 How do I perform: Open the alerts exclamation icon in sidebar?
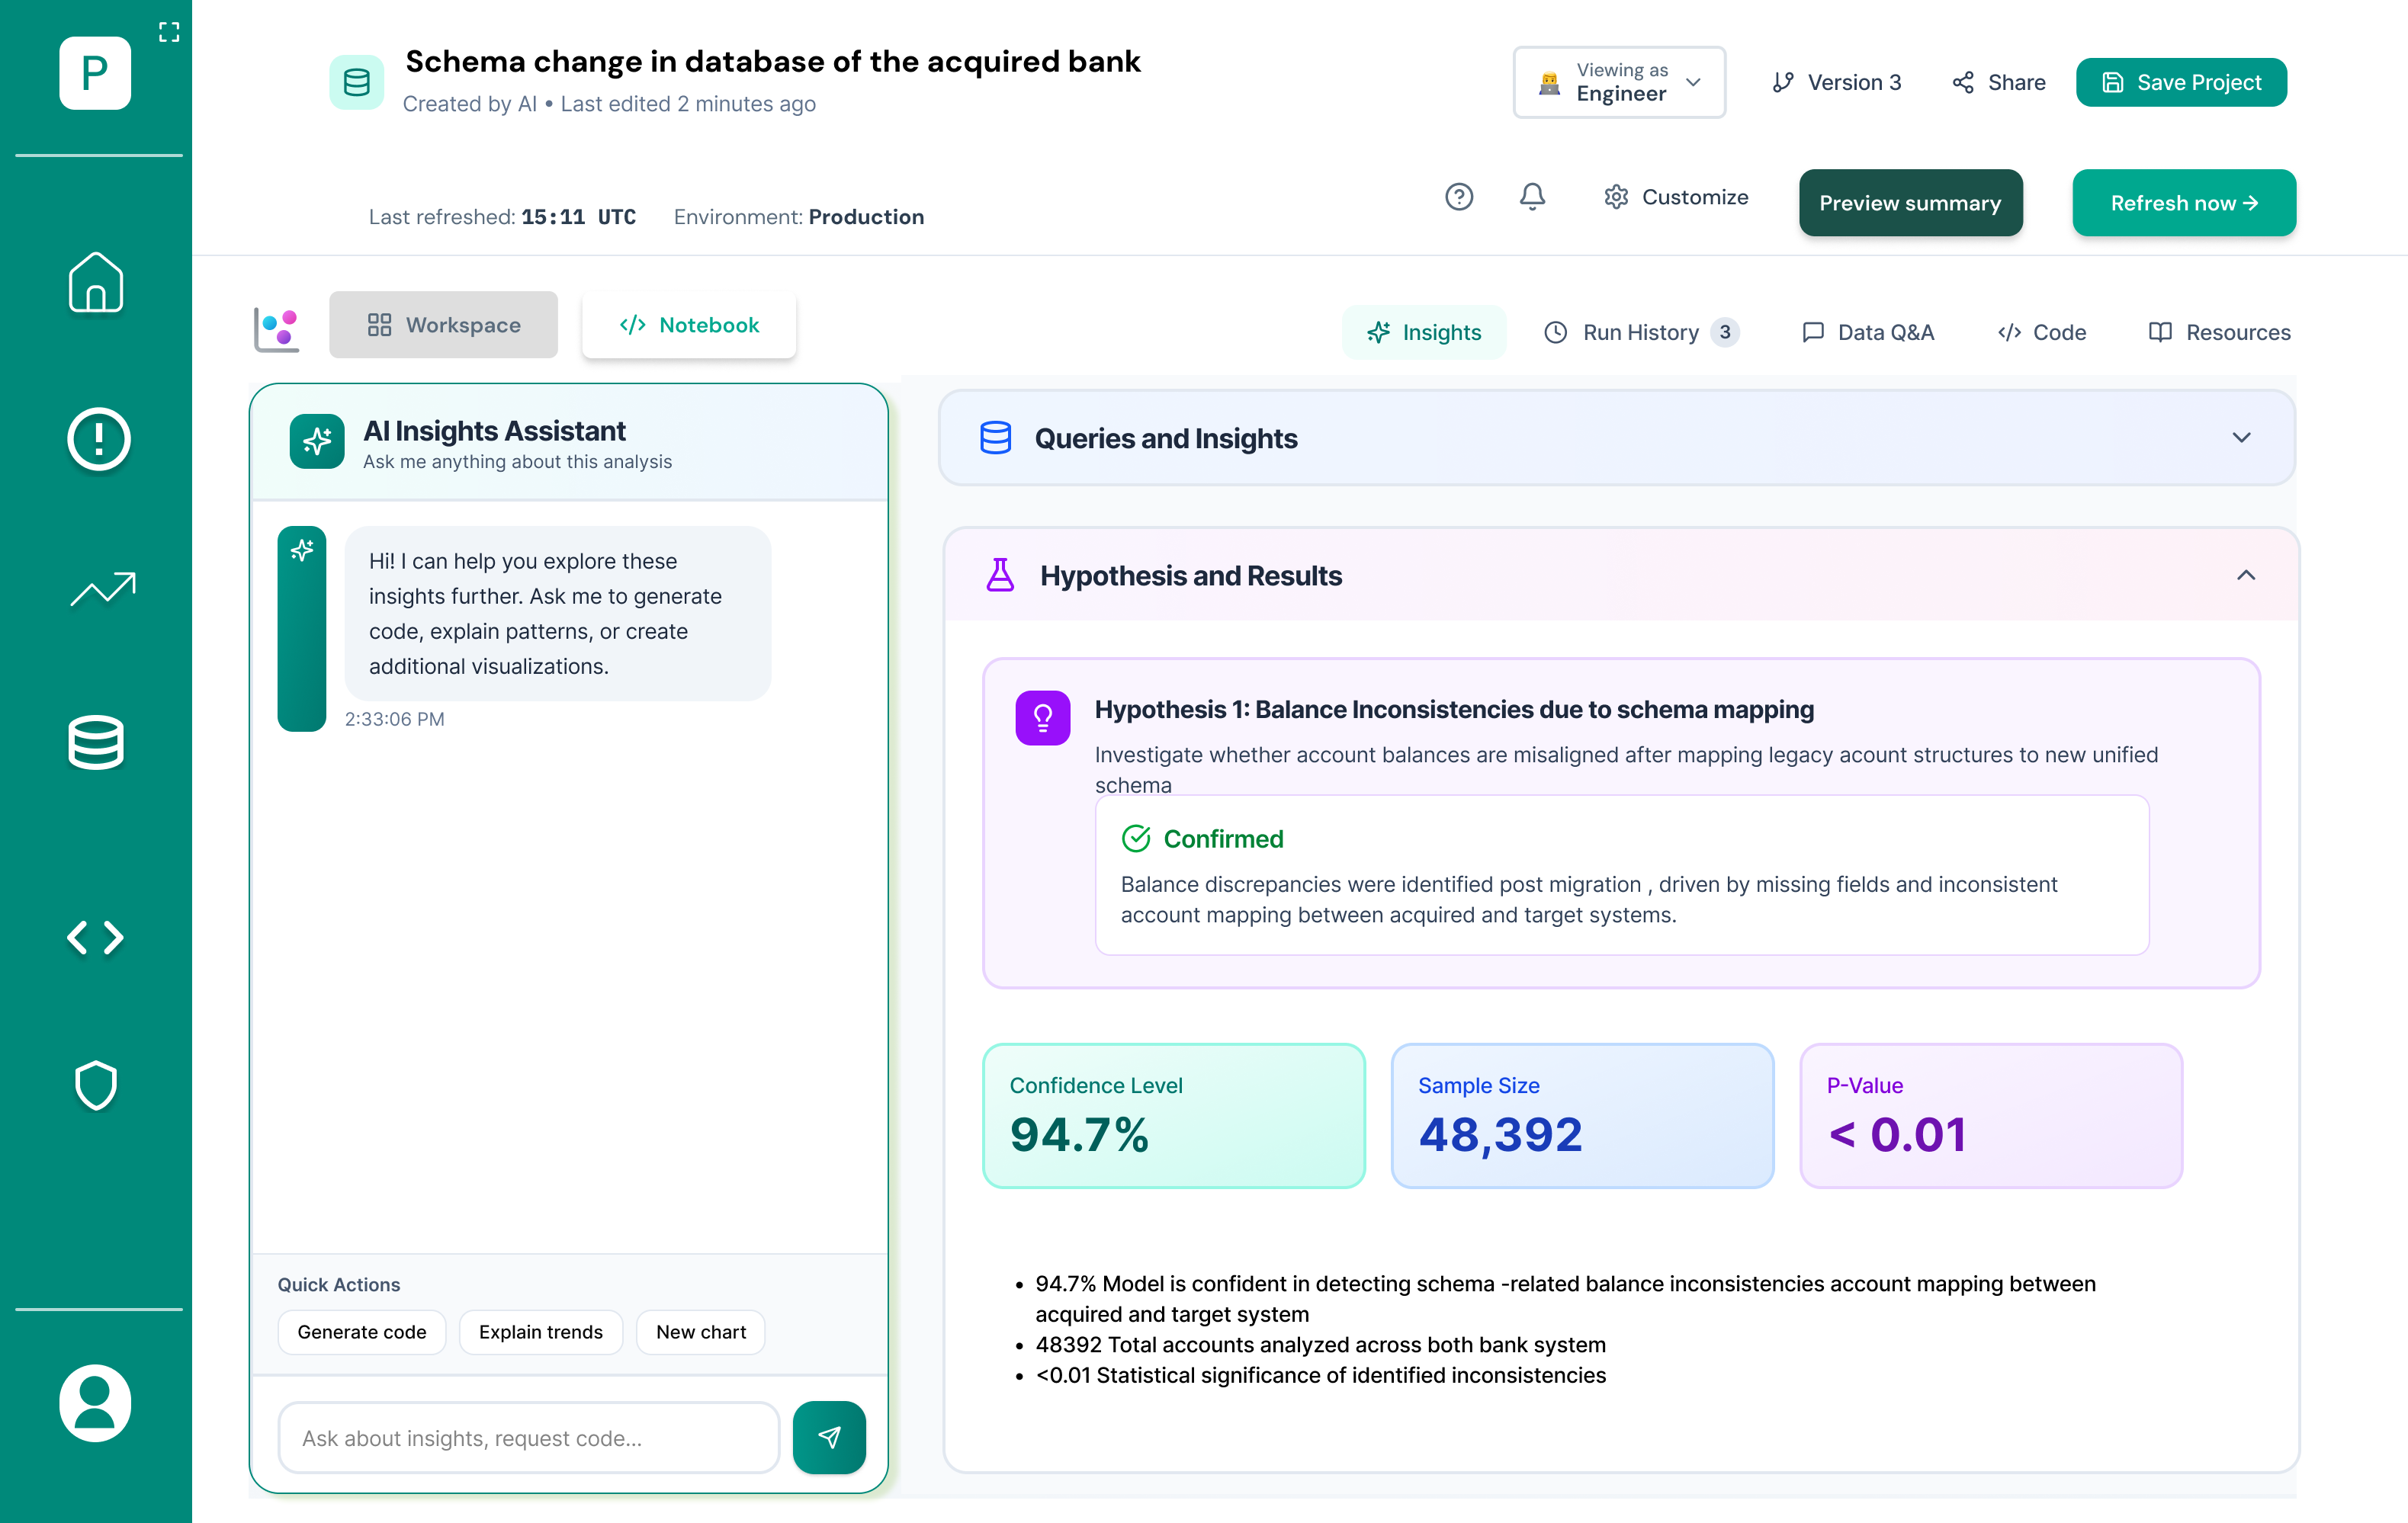click(x=98, y=438)
